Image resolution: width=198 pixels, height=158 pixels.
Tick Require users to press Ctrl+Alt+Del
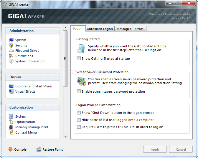(79, 127)
